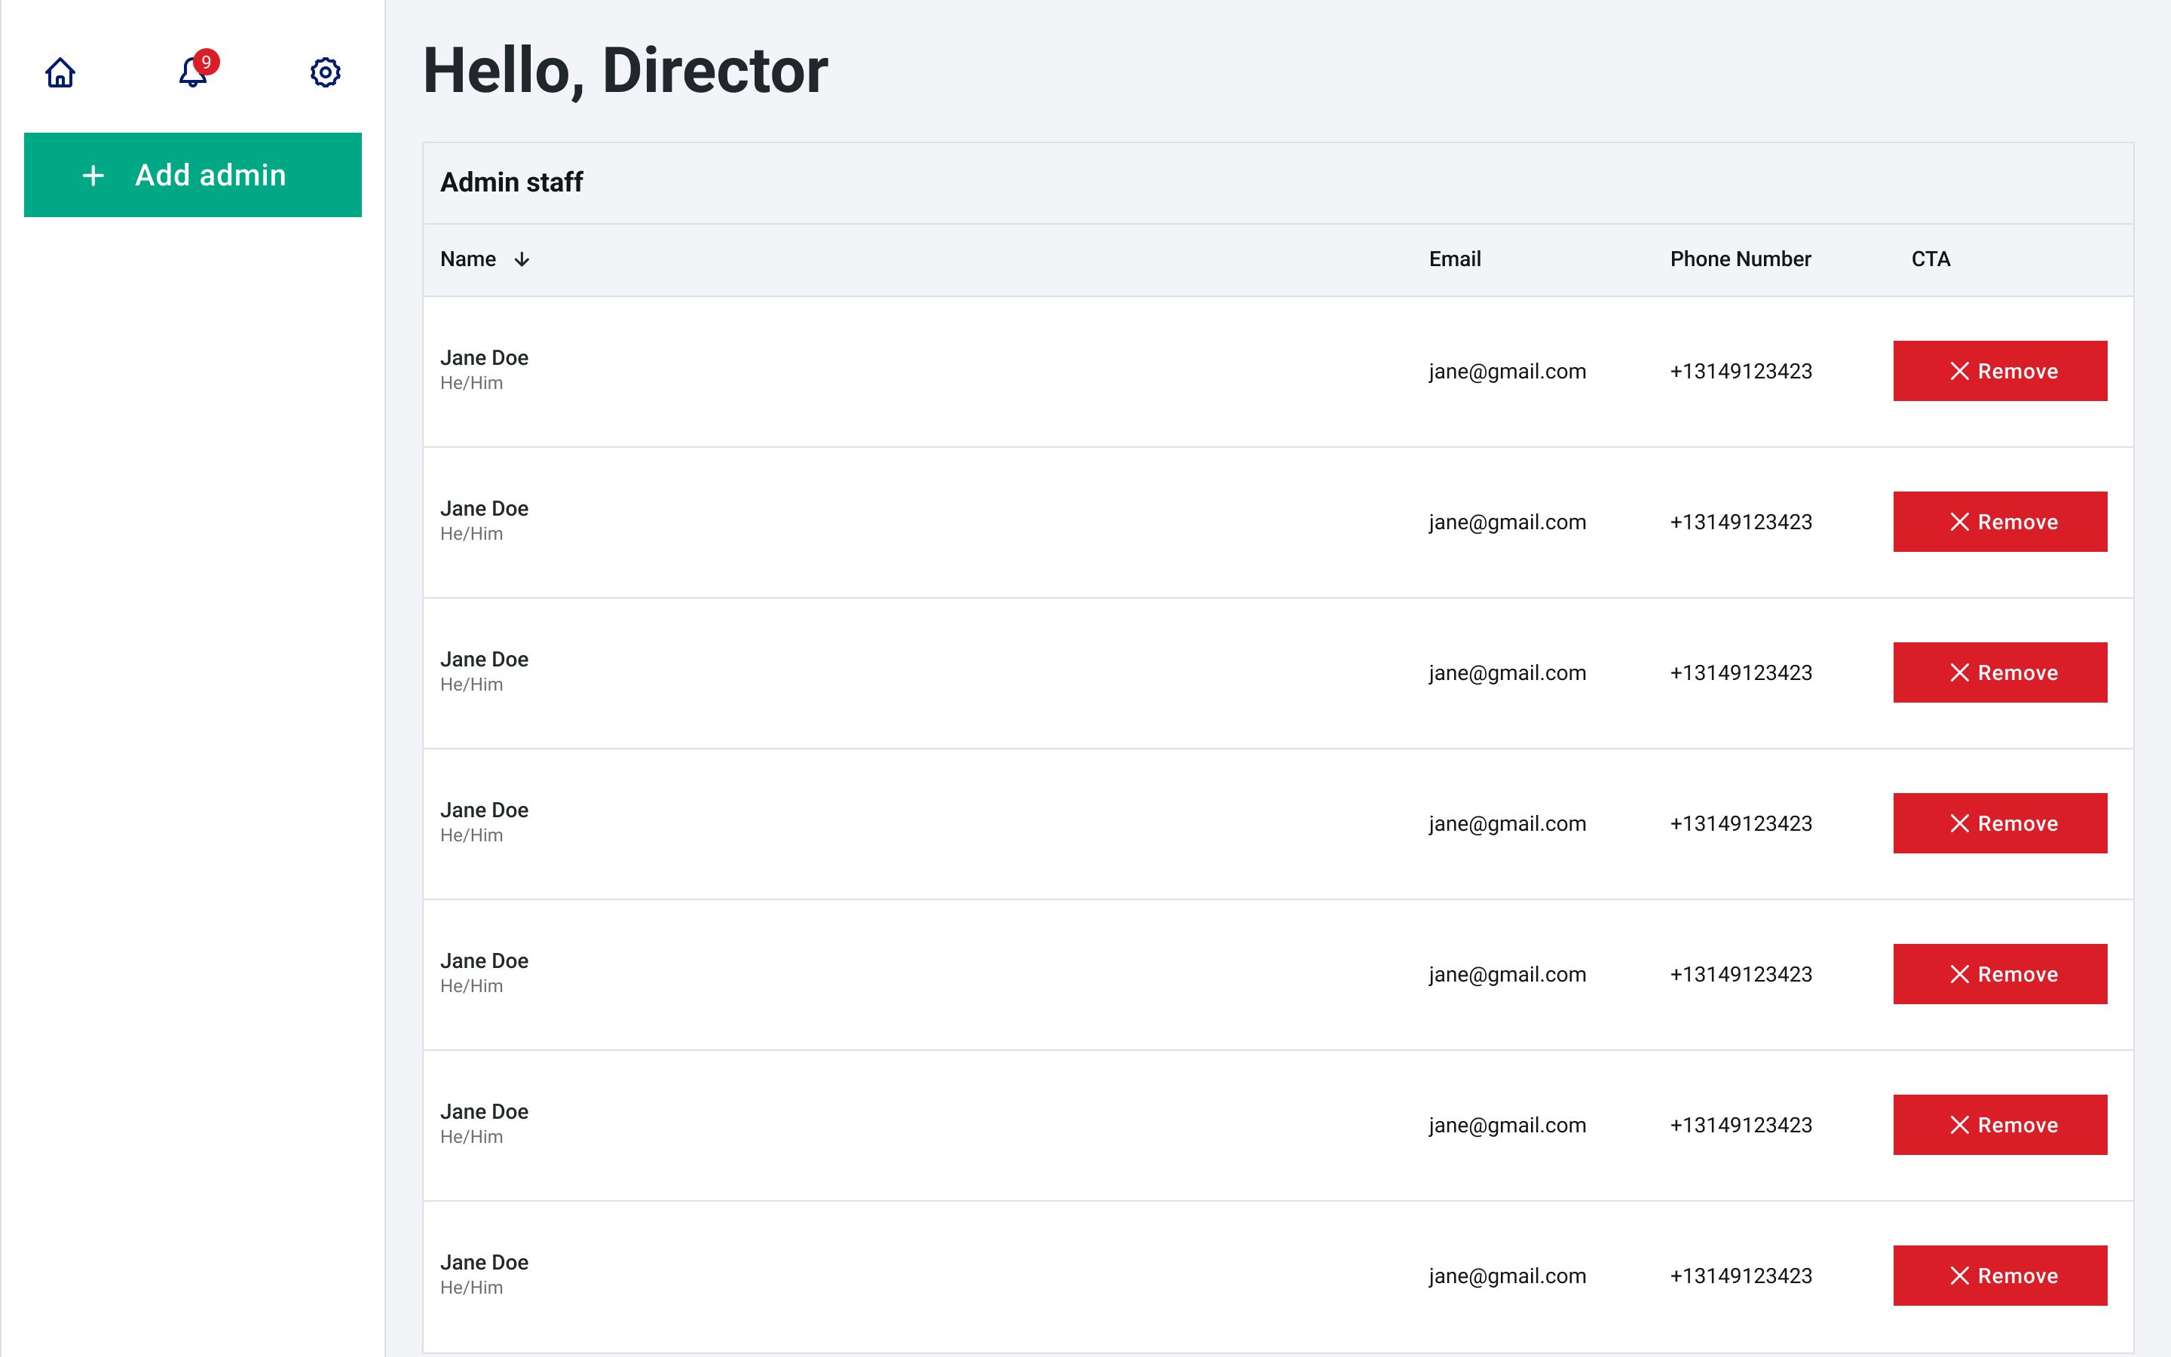
Task: Remove the fourth admin staff row
Action: [x=2000, y=824]
